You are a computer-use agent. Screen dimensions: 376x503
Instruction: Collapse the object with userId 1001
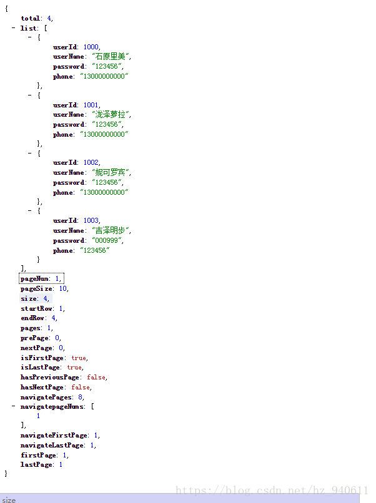[29, 95]
